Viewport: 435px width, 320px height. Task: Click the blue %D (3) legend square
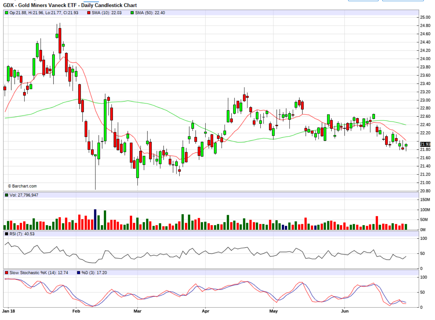pos(78,273)
